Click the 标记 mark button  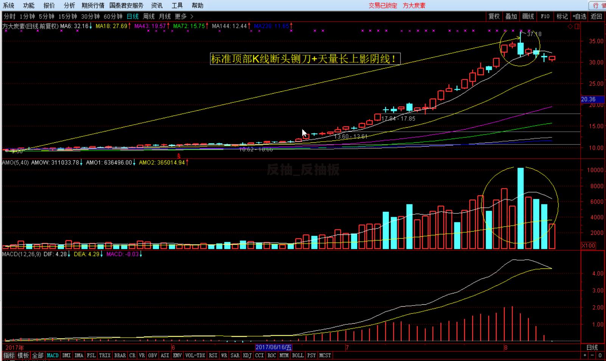pos(562,16)
